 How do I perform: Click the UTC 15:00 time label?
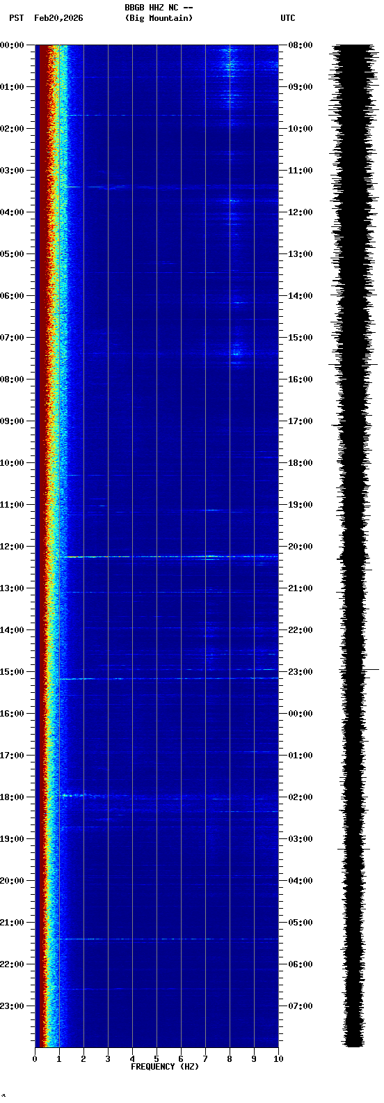(x=301, y=338)
